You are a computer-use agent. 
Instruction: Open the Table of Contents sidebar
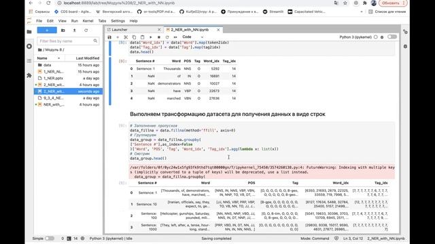(x=29, y=60)
